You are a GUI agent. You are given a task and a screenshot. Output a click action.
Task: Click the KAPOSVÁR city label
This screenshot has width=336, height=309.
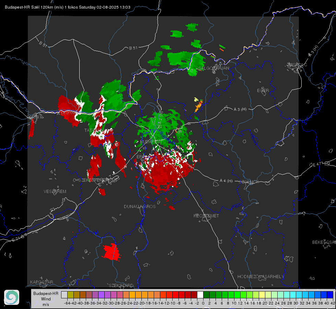tap(42, 282)
